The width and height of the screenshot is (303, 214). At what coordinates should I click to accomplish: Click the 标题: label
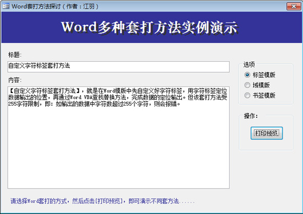point(15,55)
